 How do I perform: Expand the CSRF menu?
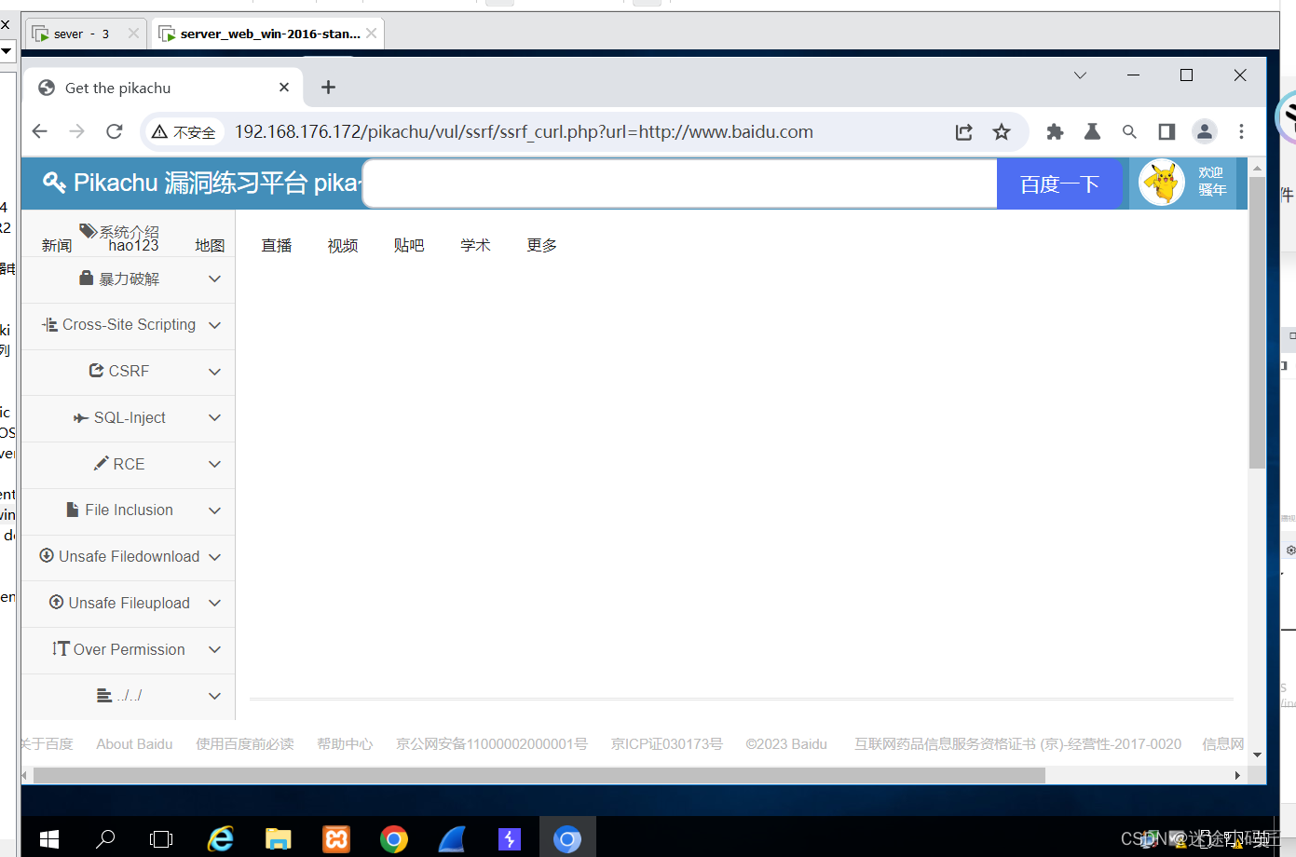tap(129, 371)
